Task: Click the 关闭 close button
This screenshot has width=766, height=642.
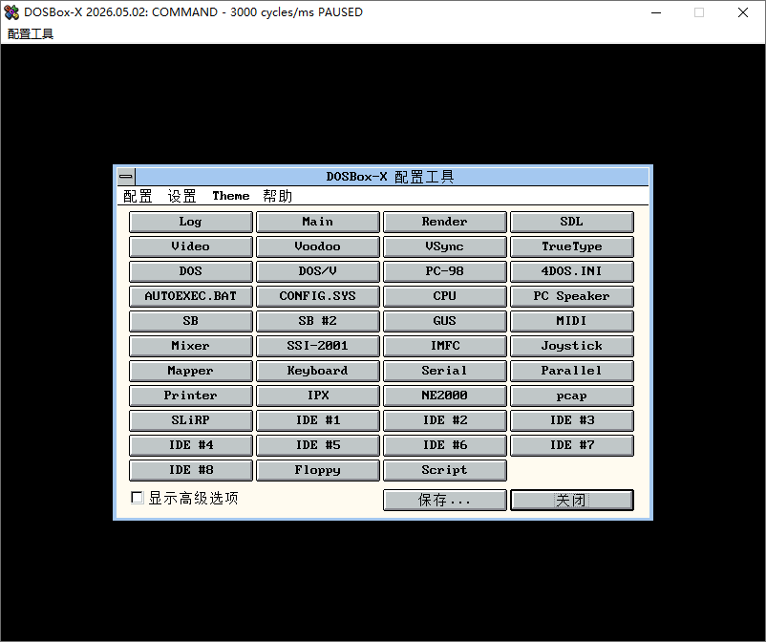Action: coord(572,501)
